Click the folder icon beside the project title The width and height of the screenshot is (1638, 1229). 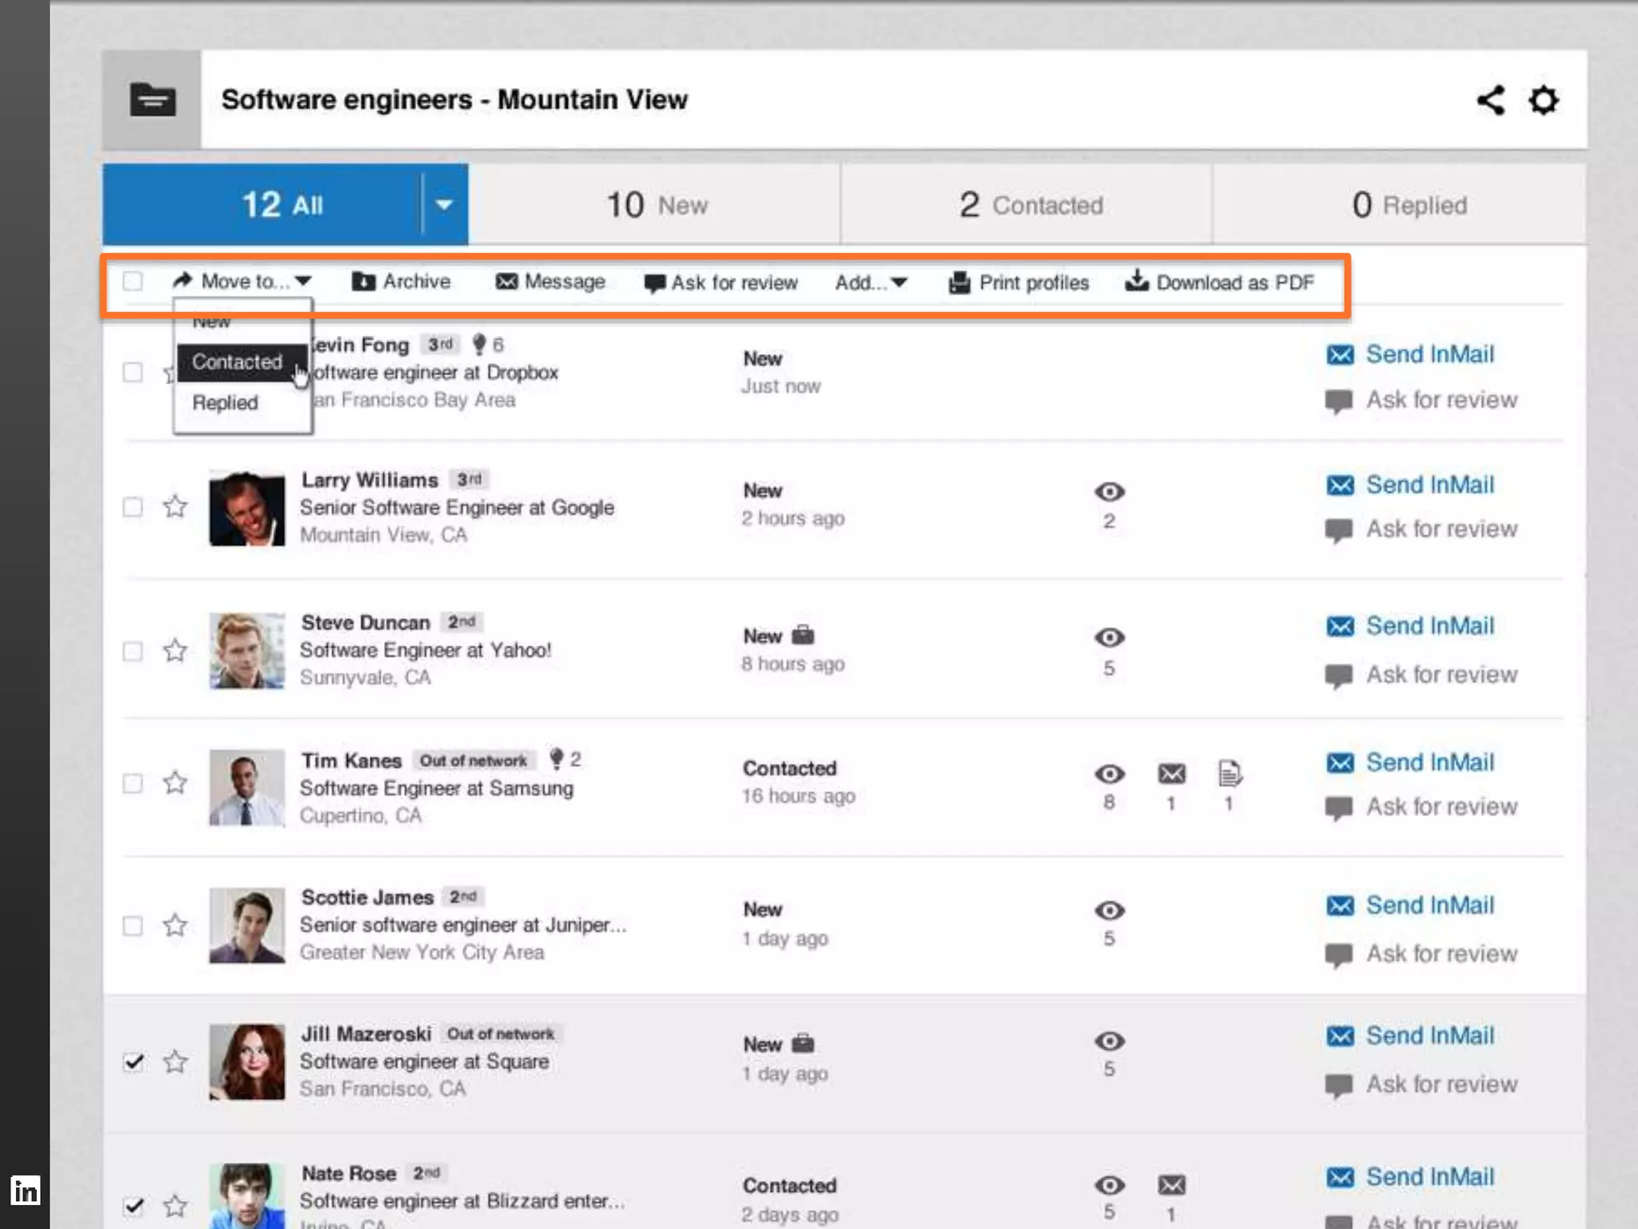[x=152, y=100]
